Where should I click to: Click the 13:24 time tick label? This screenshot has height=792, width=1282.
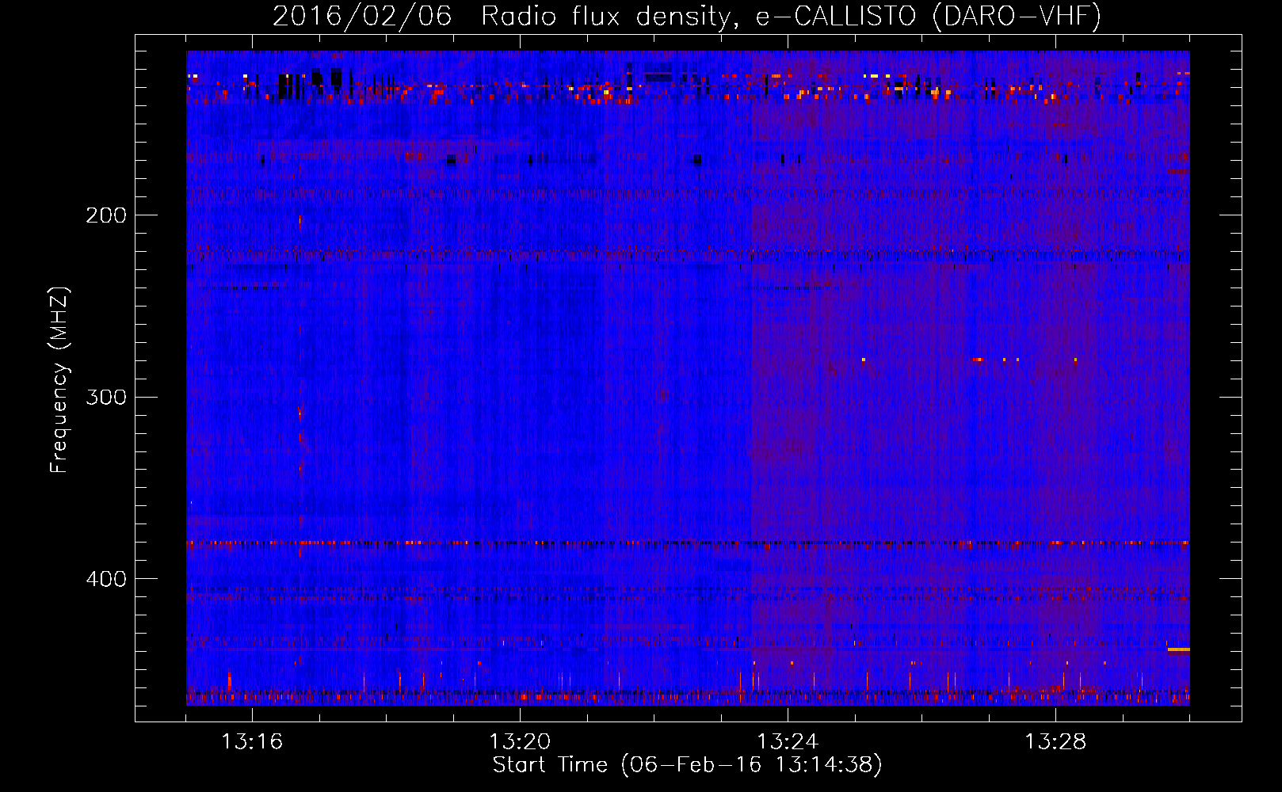point(788,742)
